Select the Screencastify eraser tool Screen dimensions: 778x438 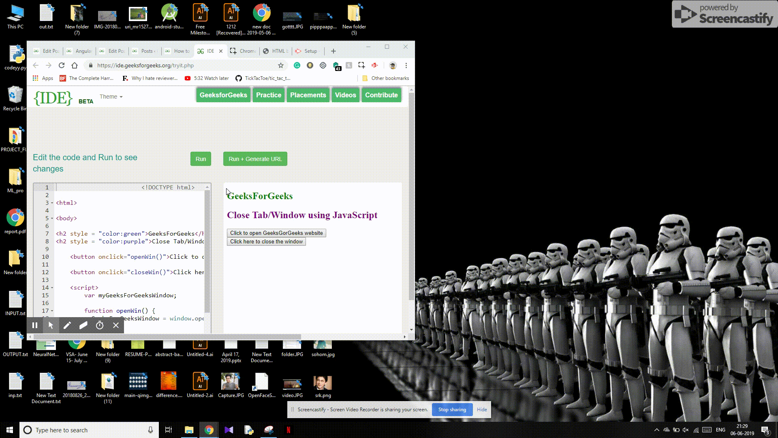(x=83, y=325)
